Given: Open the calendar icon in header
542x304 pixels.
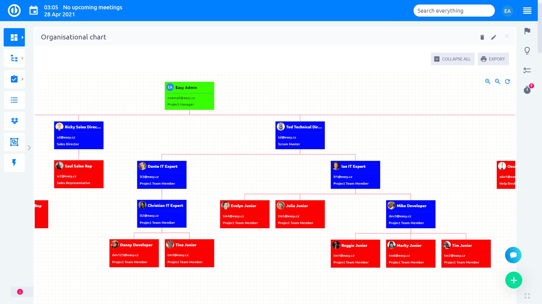Looking at the screenshot, I should point(34,11).
